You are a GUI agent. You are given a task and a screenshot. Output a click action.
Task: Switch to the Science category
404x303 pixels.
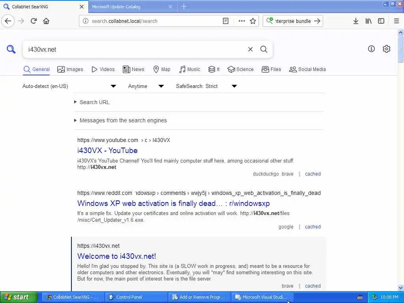pyautogui.click(x=240, y=69)
